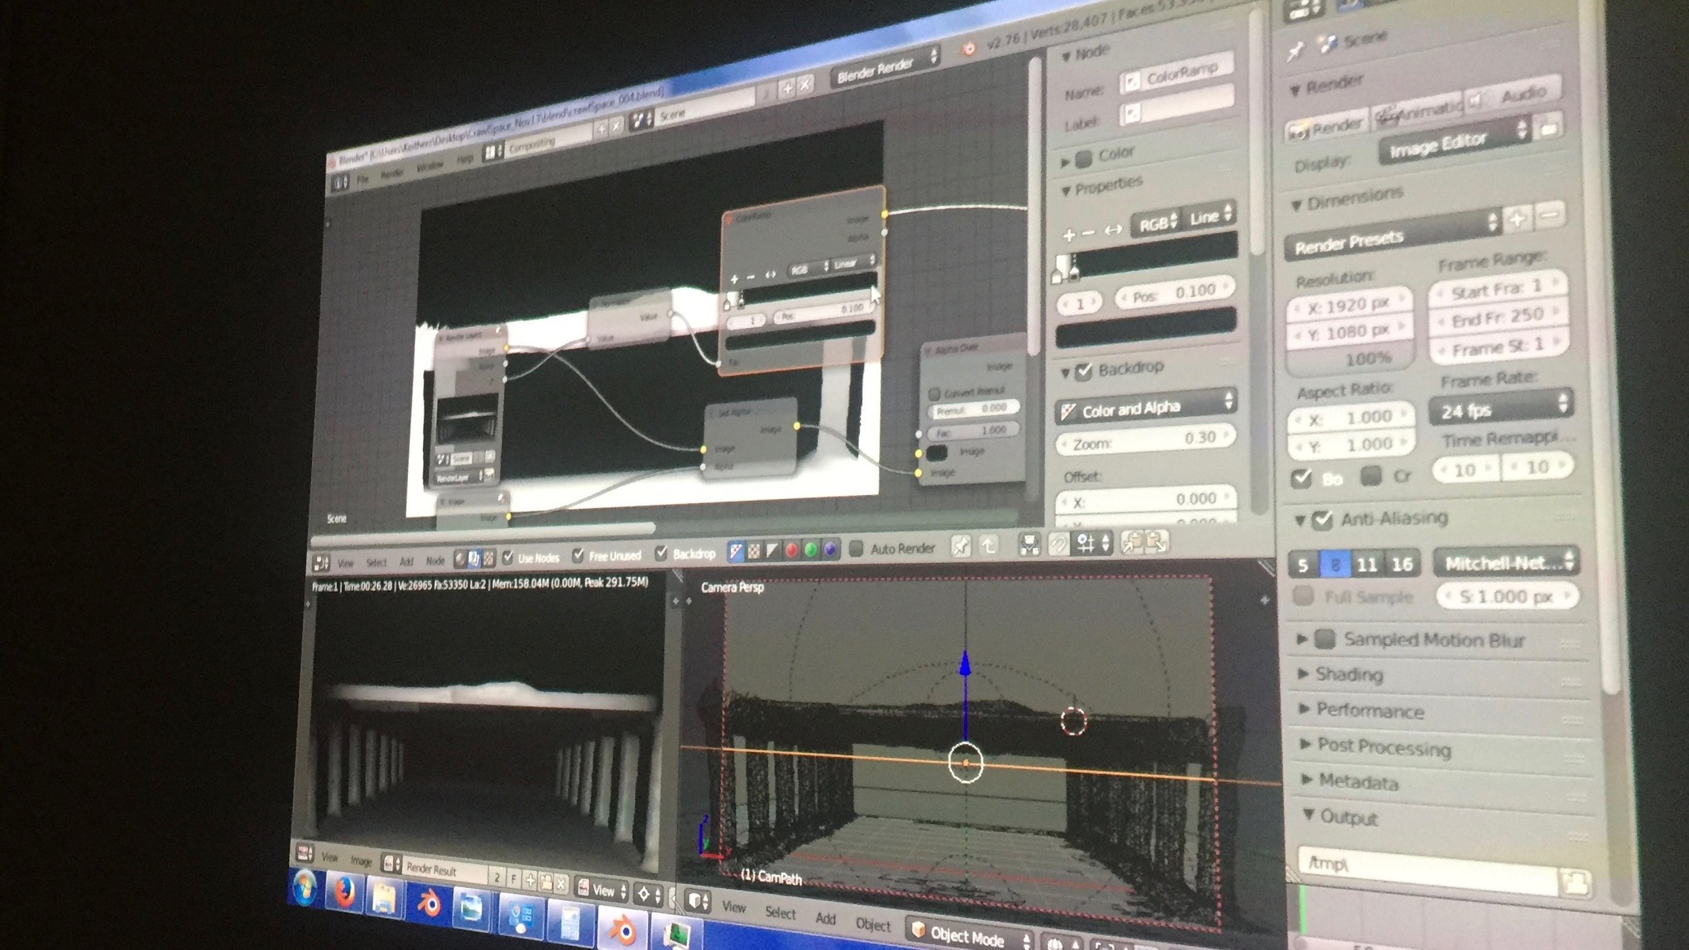Viewport: 1689px width, 950px height.
Task: Toggle node snapping magnet icon
Action: point(1058,544)
